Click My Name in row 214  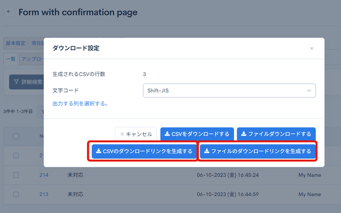[x=310, y=175]
